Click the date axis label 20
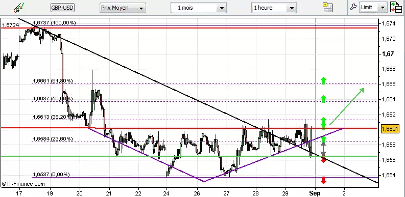The height and width of the screenshot is (197, 405). (x=80, y=193)
